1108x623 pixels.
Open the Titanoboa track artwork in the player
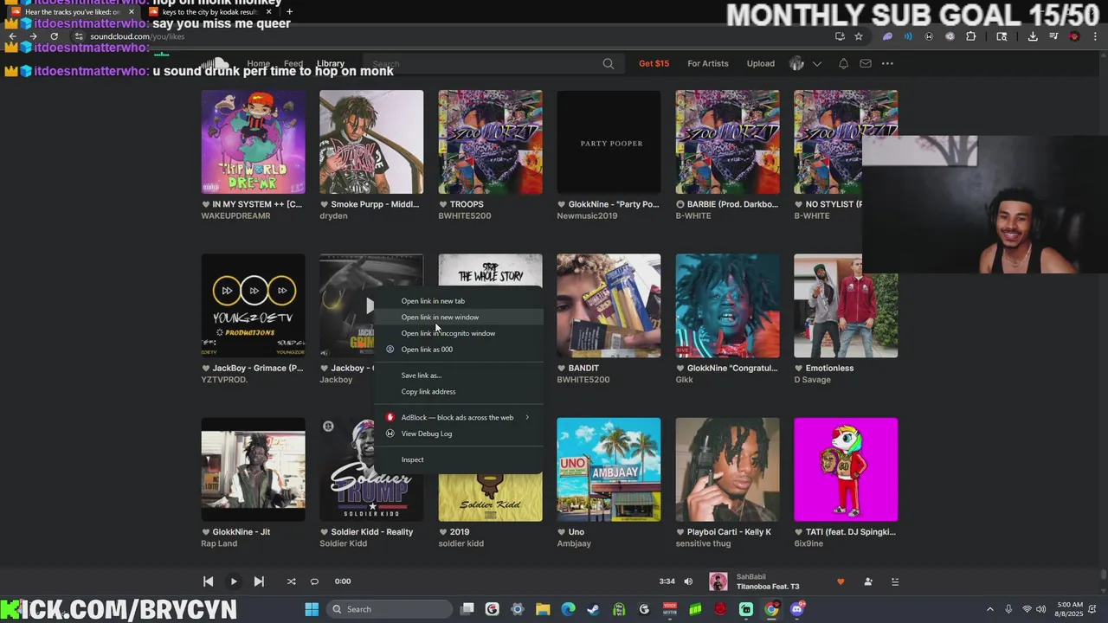click(x=718, y=581)
